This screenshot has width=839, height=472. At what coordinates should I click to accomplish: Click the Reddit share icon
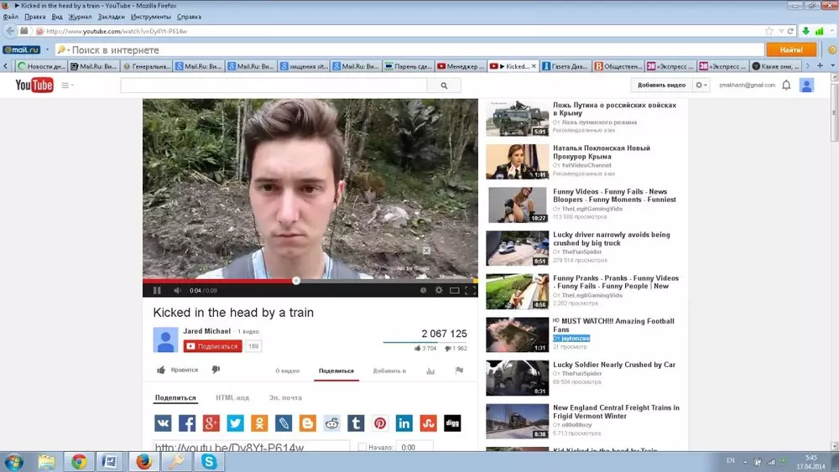[332, 423]
